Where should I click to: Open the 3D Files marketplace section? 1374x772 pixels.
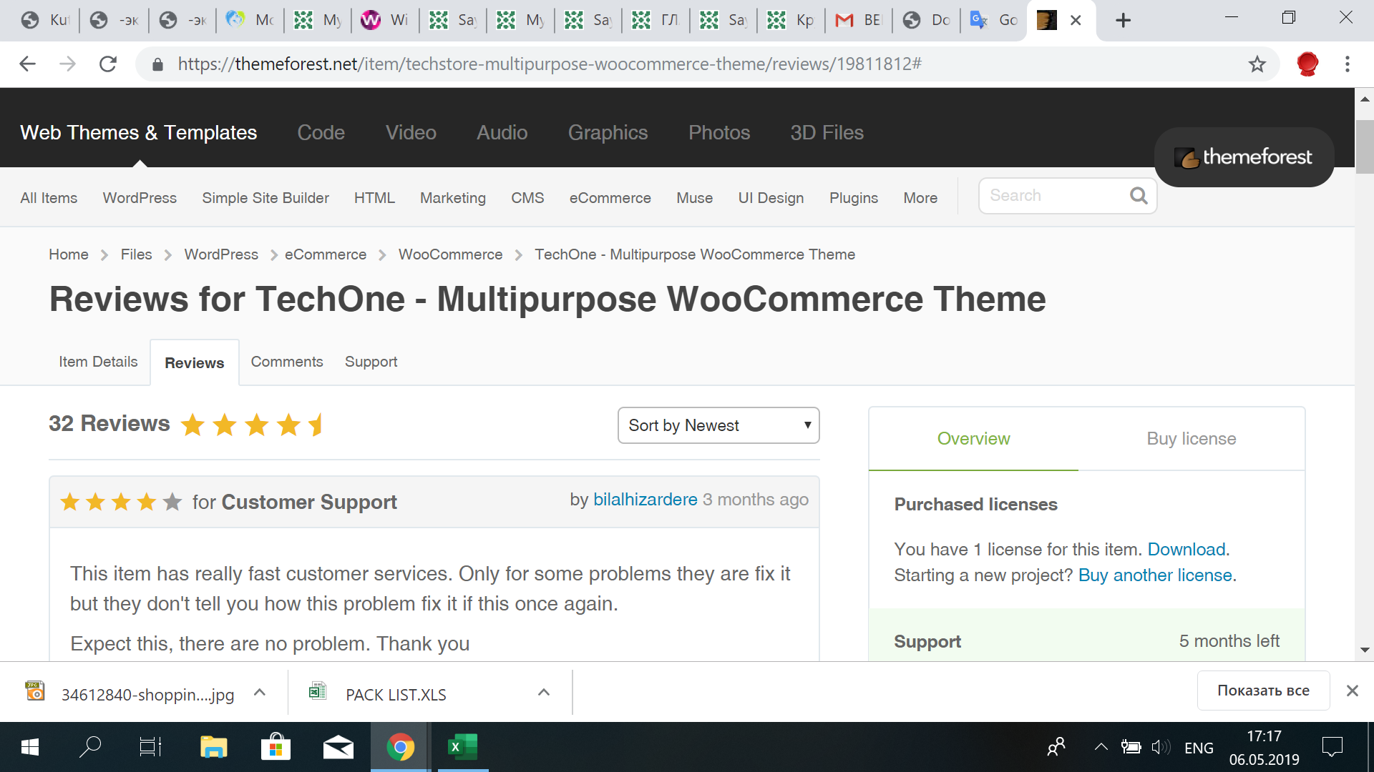click(827, 132)
